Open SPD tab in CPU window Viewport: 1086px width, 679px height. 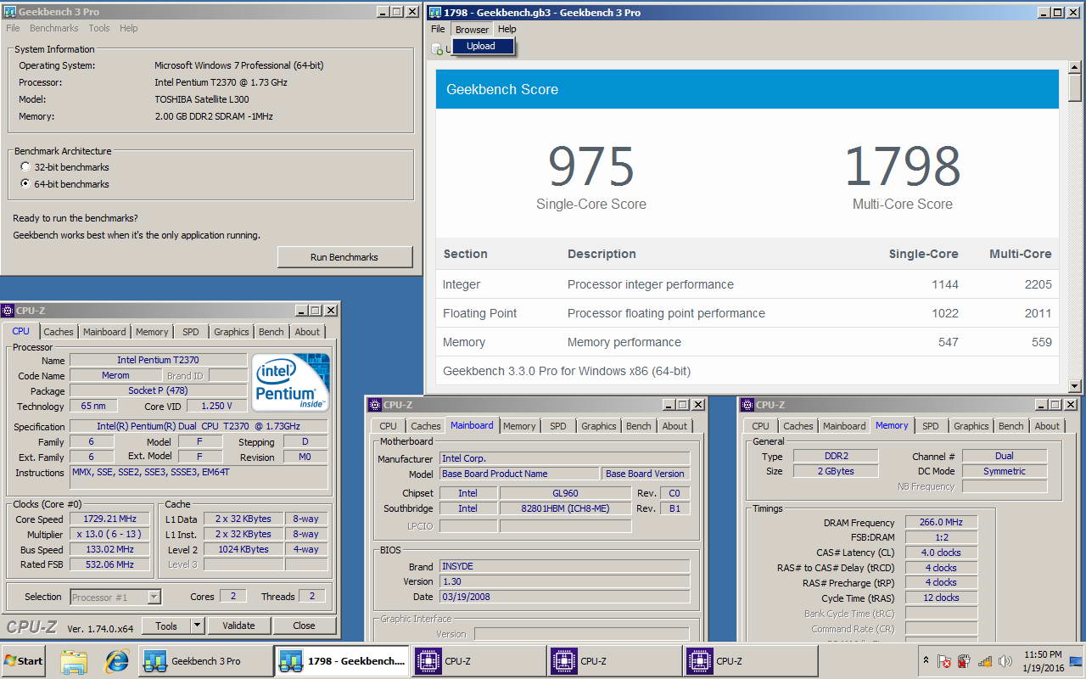(191, 332)
